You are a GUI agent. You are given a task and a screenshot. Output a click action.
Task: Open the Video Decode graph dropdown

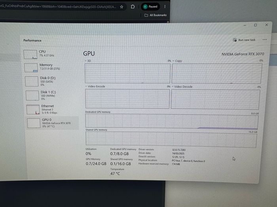click(x=182, y=87)
